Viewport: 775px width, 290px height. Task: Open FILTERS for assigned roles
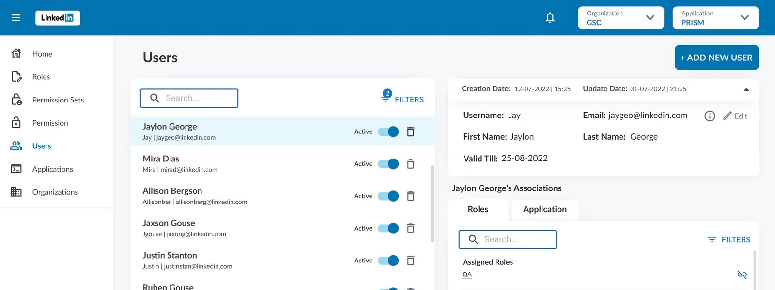(736, 239)
